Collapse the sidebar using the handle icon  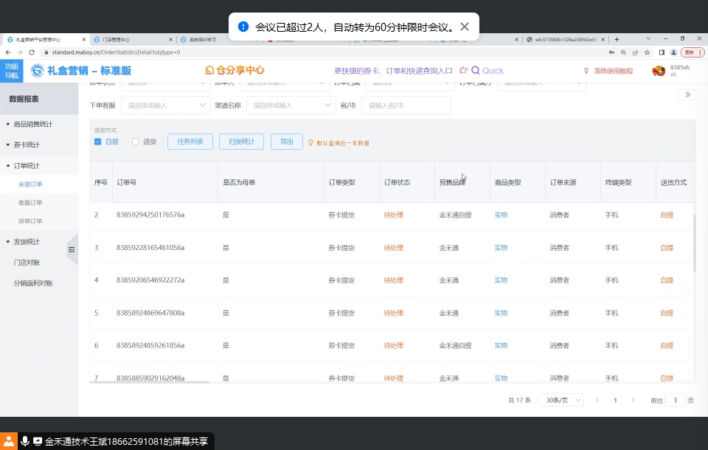[x=72, y=250]
